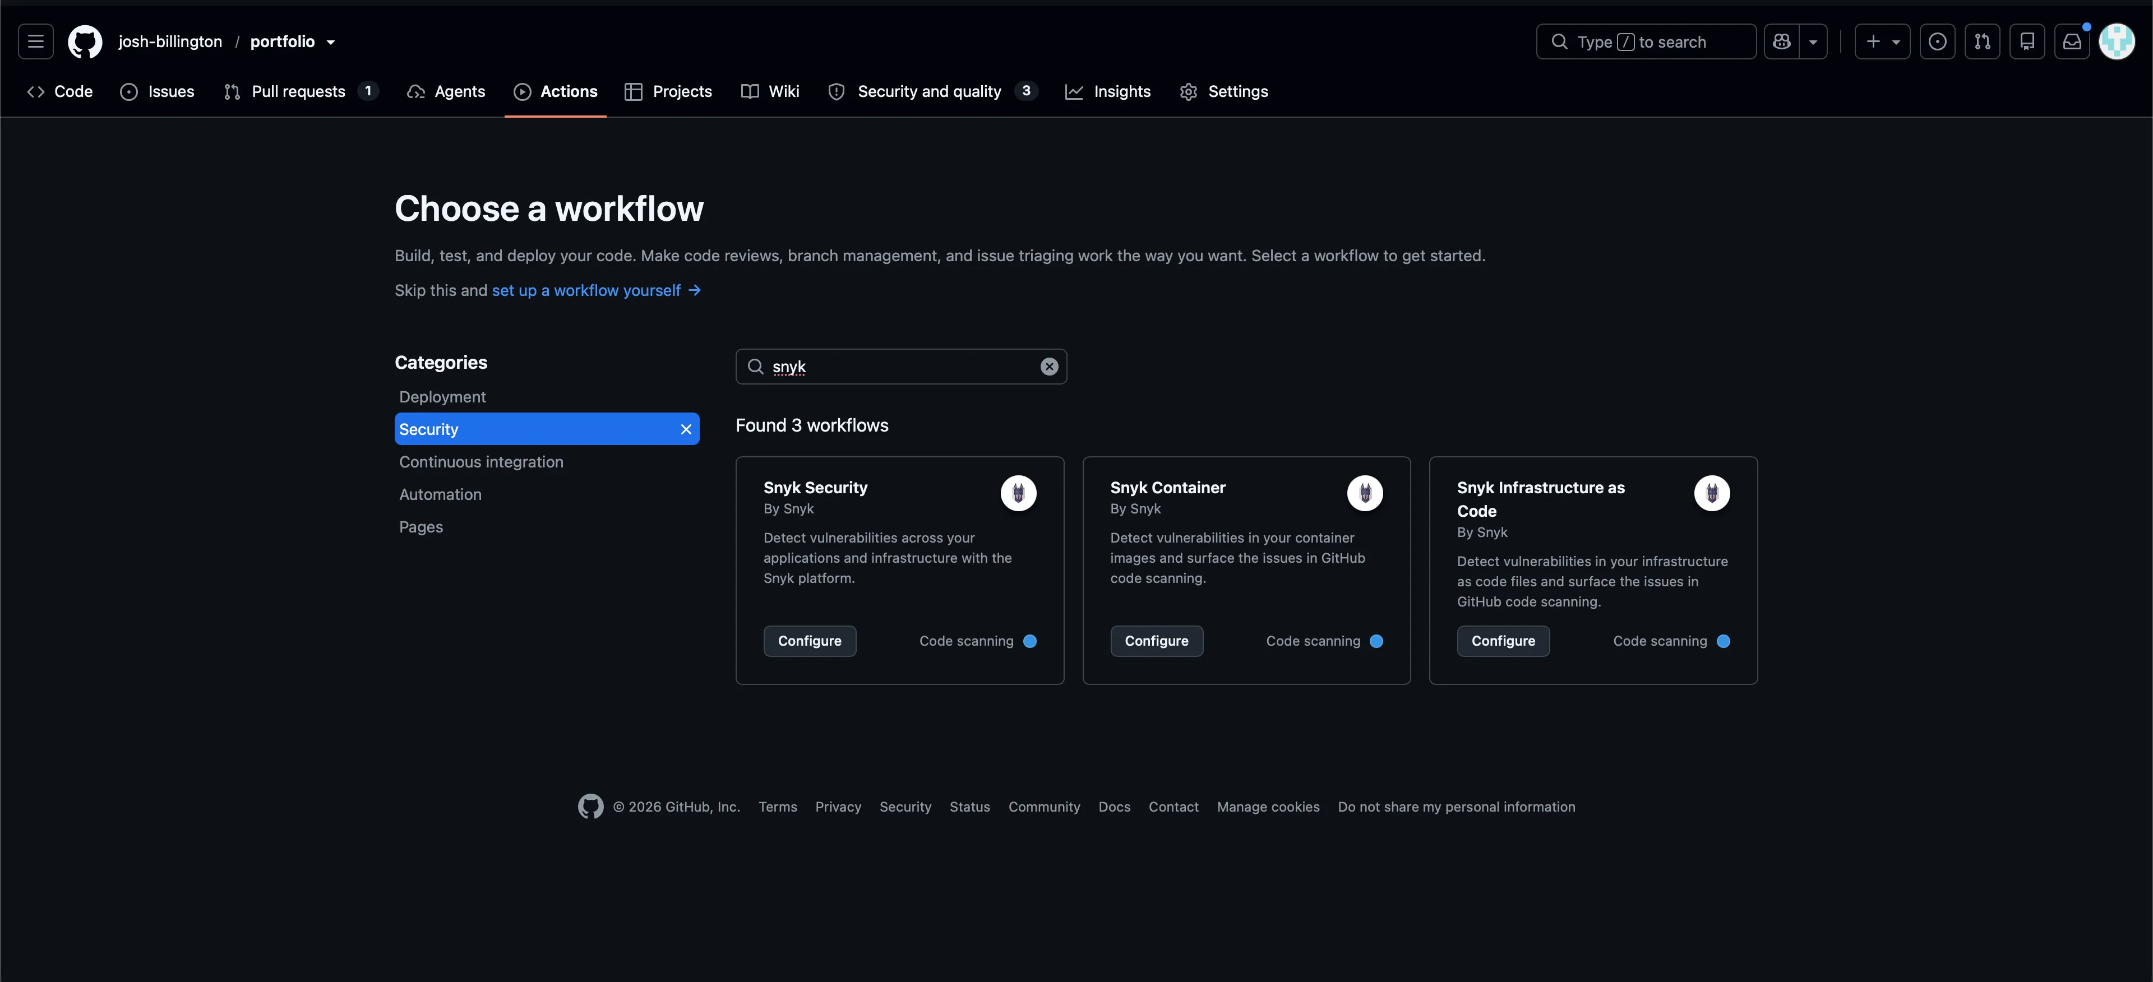The image size is (2153, 982).
Task: Open the Agents tab
Action: (446, 91)
